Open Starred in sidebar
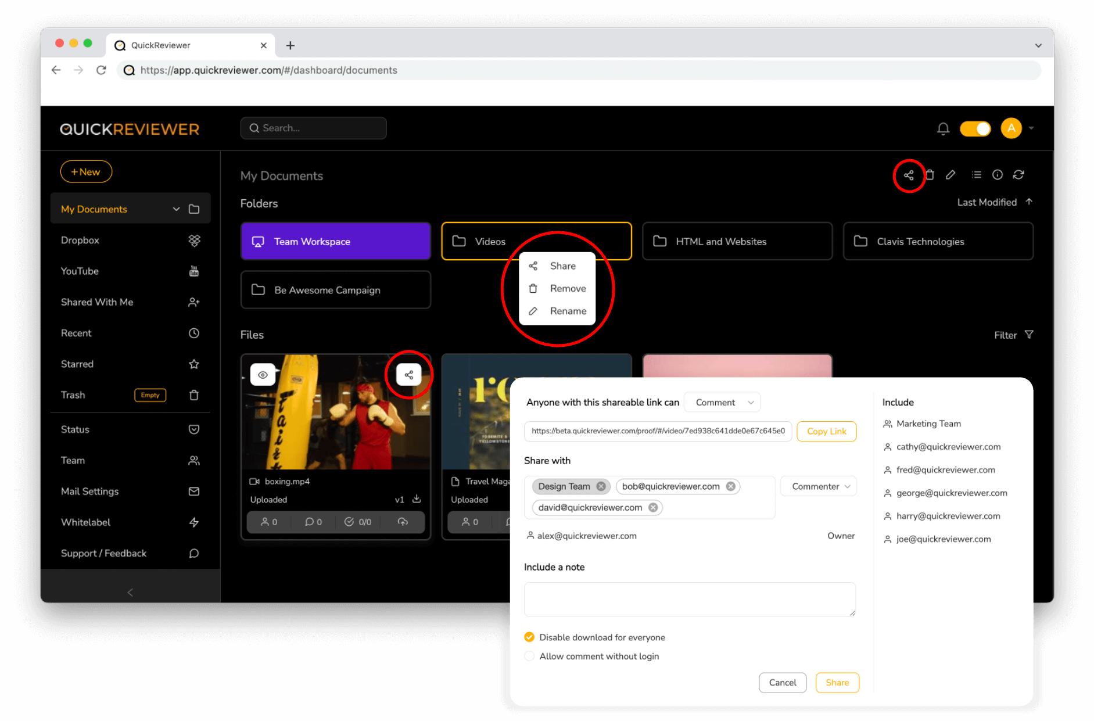 [x=130, y=364]
